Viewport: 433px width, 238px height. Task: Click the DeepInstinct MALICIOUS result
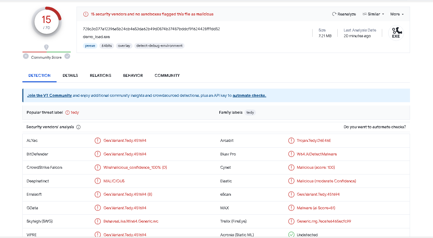[114, 181]
